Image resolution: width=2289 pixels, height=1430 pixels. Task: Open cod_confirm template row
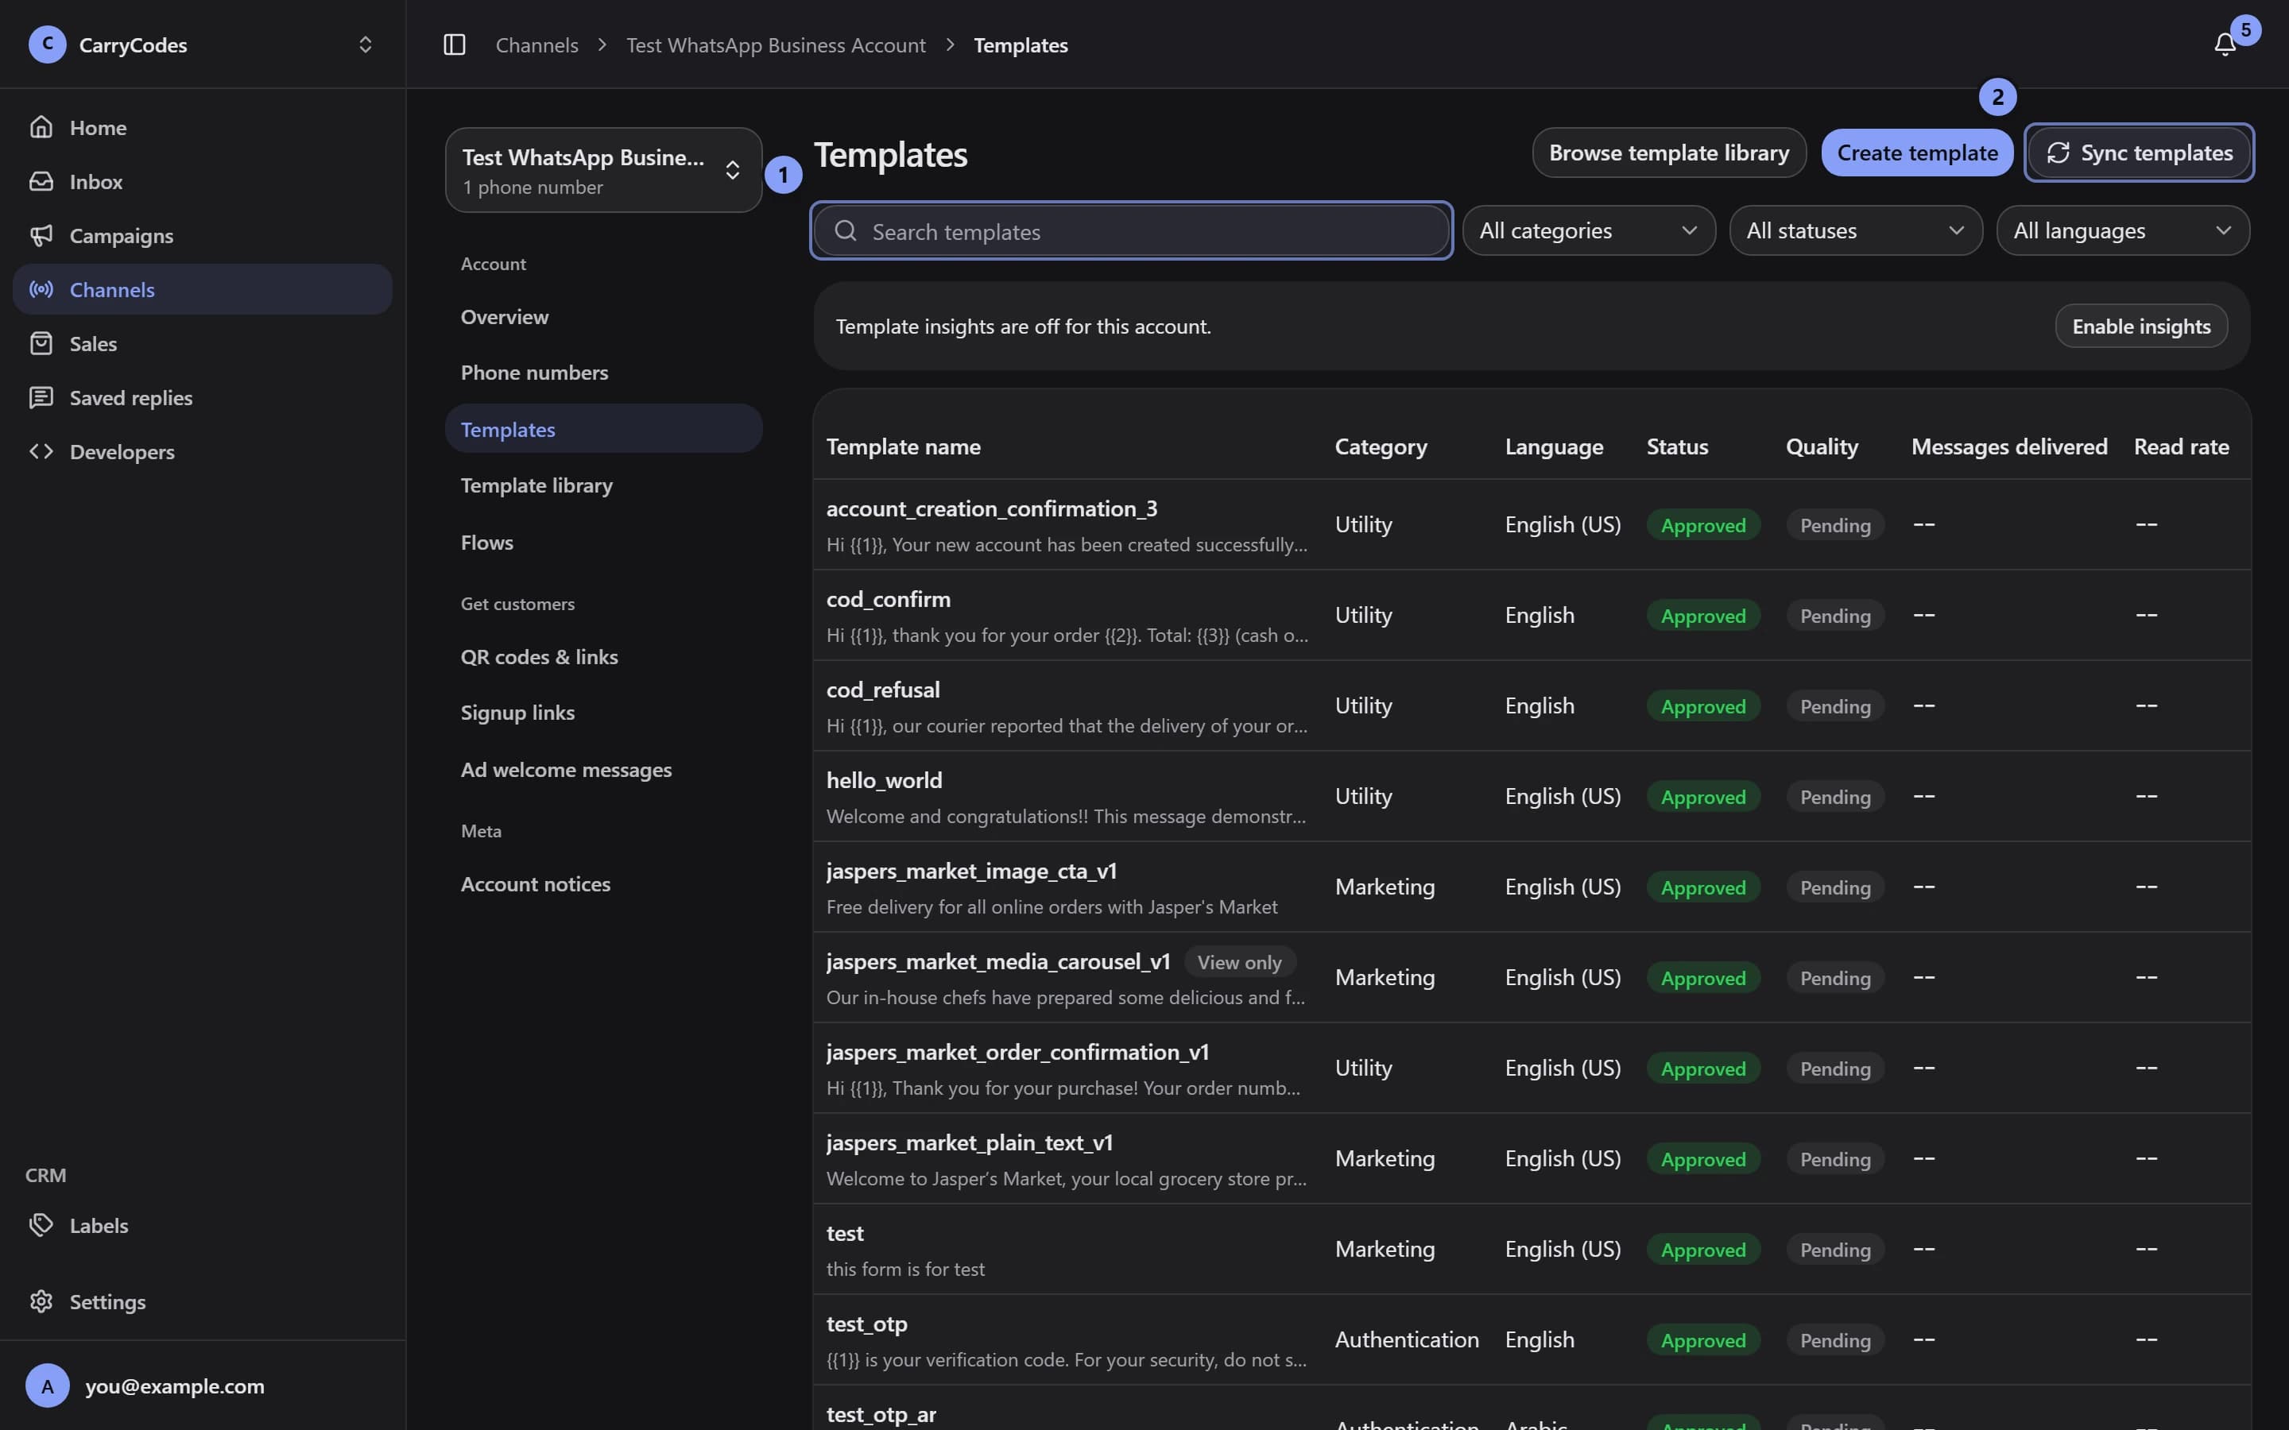[1532, 615]
